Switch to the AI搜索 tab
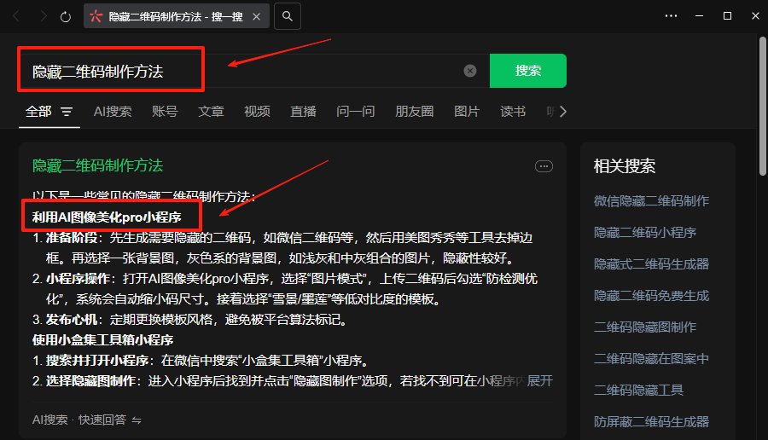 pyautogui.click(x=113, y=112)
